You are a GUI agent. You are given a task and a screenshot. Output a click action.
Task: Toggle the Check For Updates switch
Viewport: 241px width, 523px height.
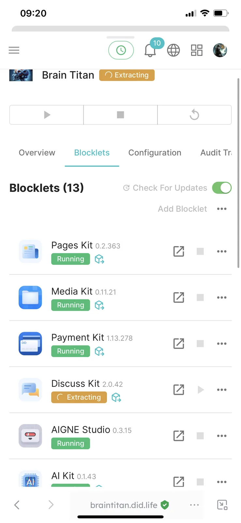coord(222,188)
